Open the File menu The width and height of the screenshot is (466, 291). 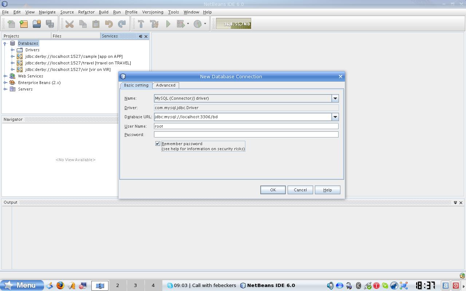coord(5,12)
